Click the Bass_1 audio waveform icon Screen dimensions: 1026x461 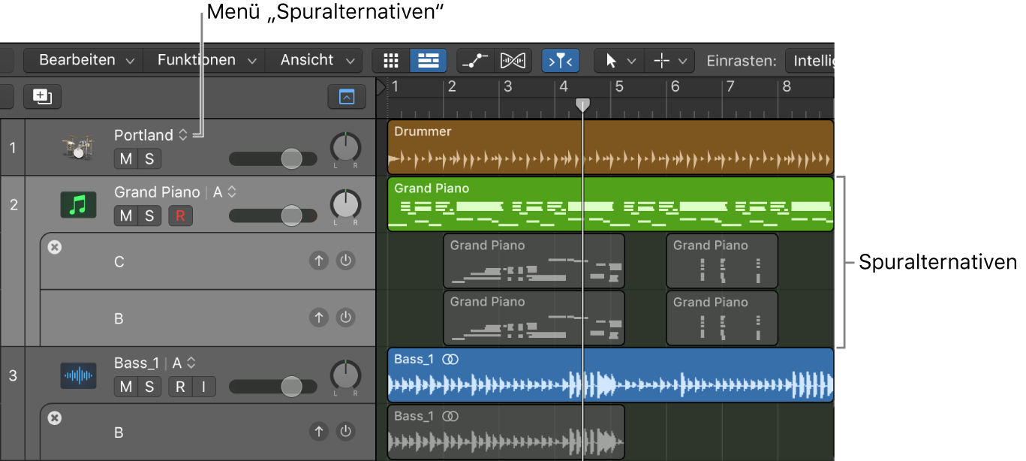(78, 375)
